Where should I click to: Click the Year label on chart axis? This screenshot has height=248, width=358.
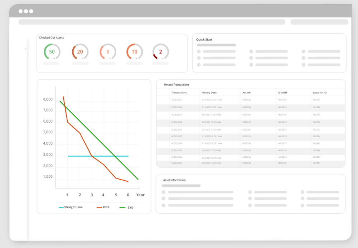pos(140,195)
